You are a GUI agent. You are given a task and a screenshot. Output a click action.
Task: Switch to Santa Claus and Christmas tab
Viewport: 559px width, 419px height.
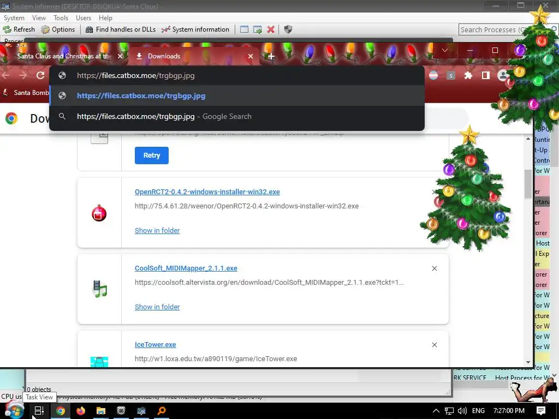coord(64,56)
